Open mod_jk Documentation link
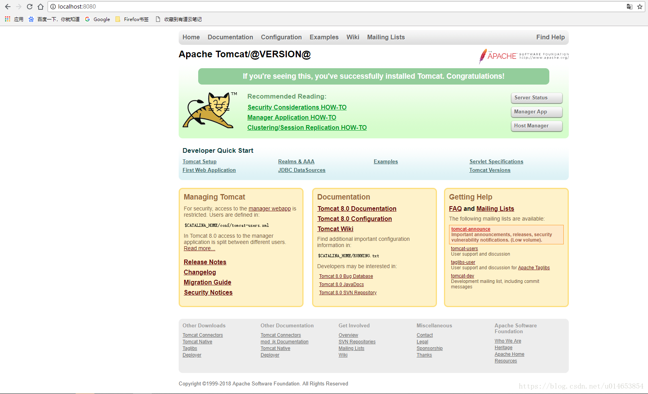This screenshot has width=648, height=394. [284, 342]
